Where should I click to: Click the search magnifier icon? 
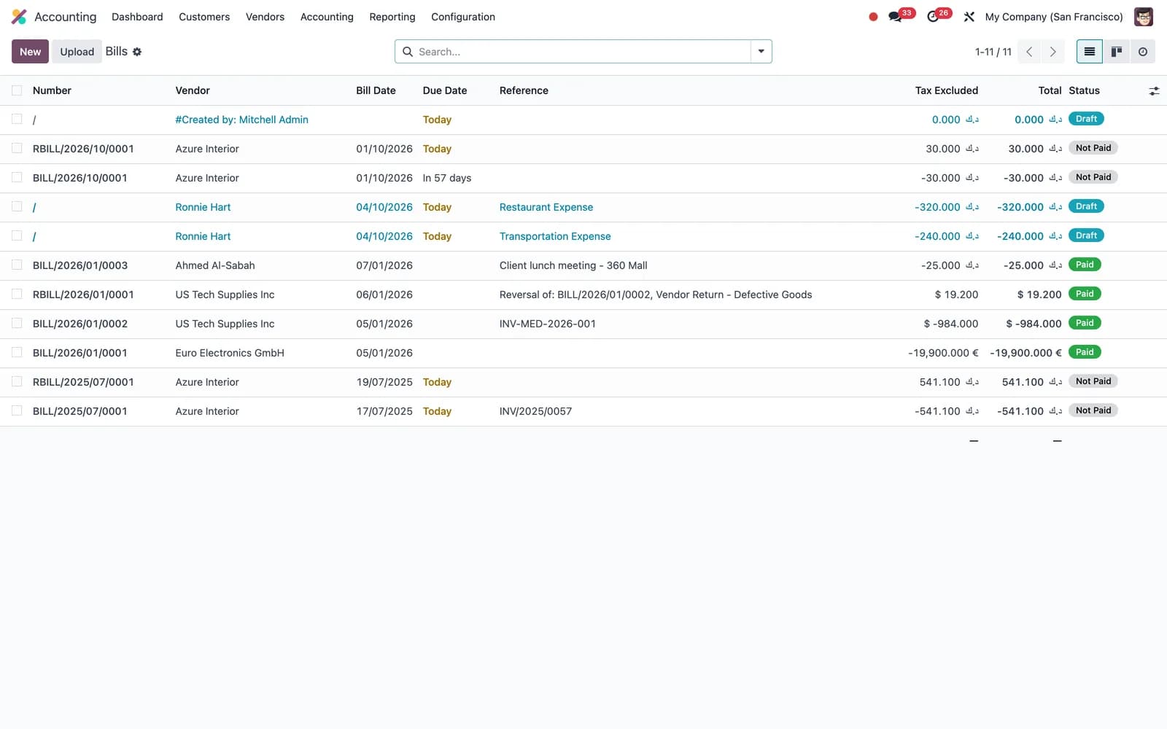pyautogui.click(x=408, y=52)
